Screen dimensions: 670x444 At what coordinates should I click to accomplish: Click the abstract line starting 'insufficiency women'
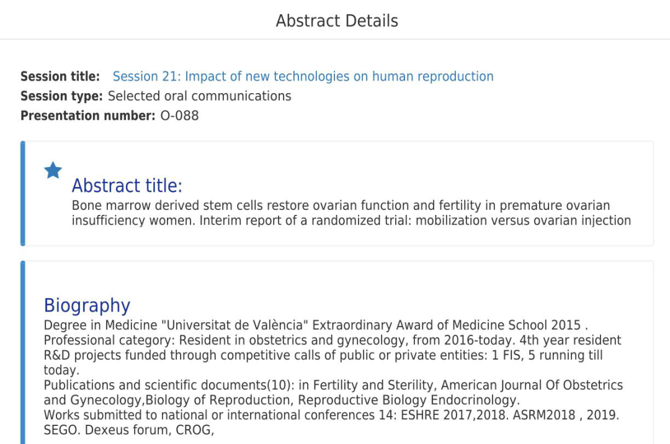coord(351,220)
